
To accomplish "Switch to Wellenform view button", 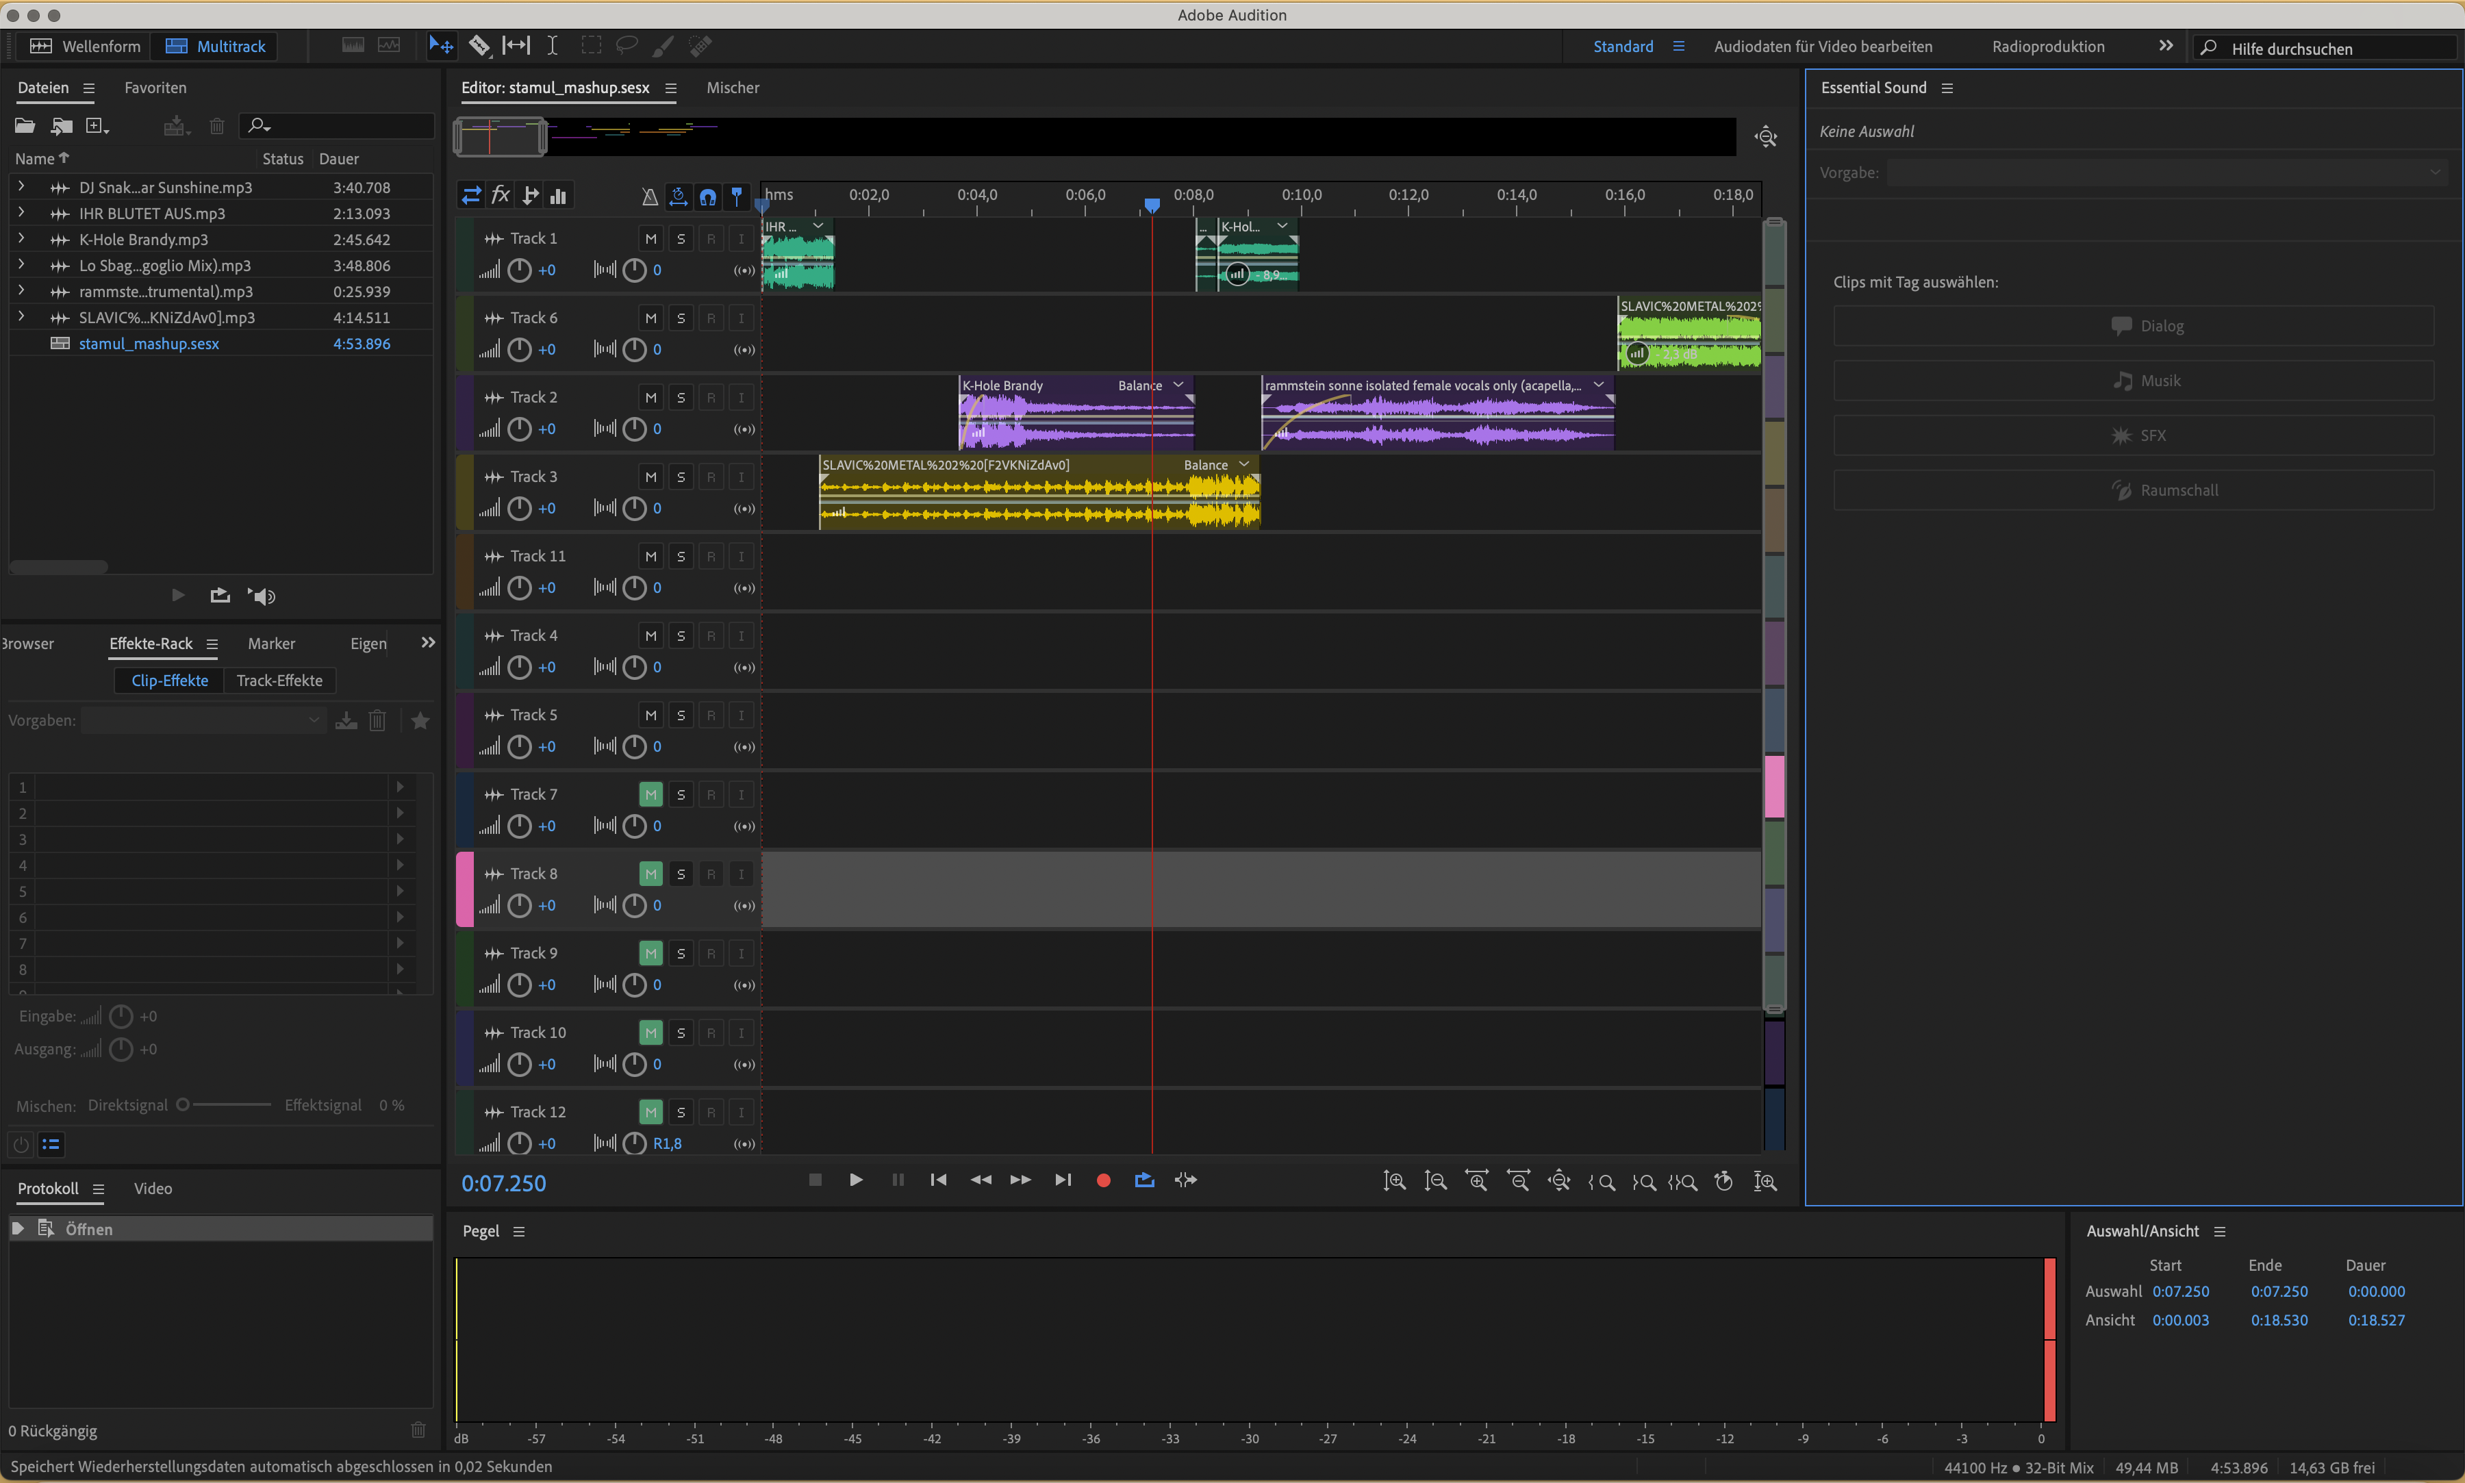I will [x=86, y=46].
